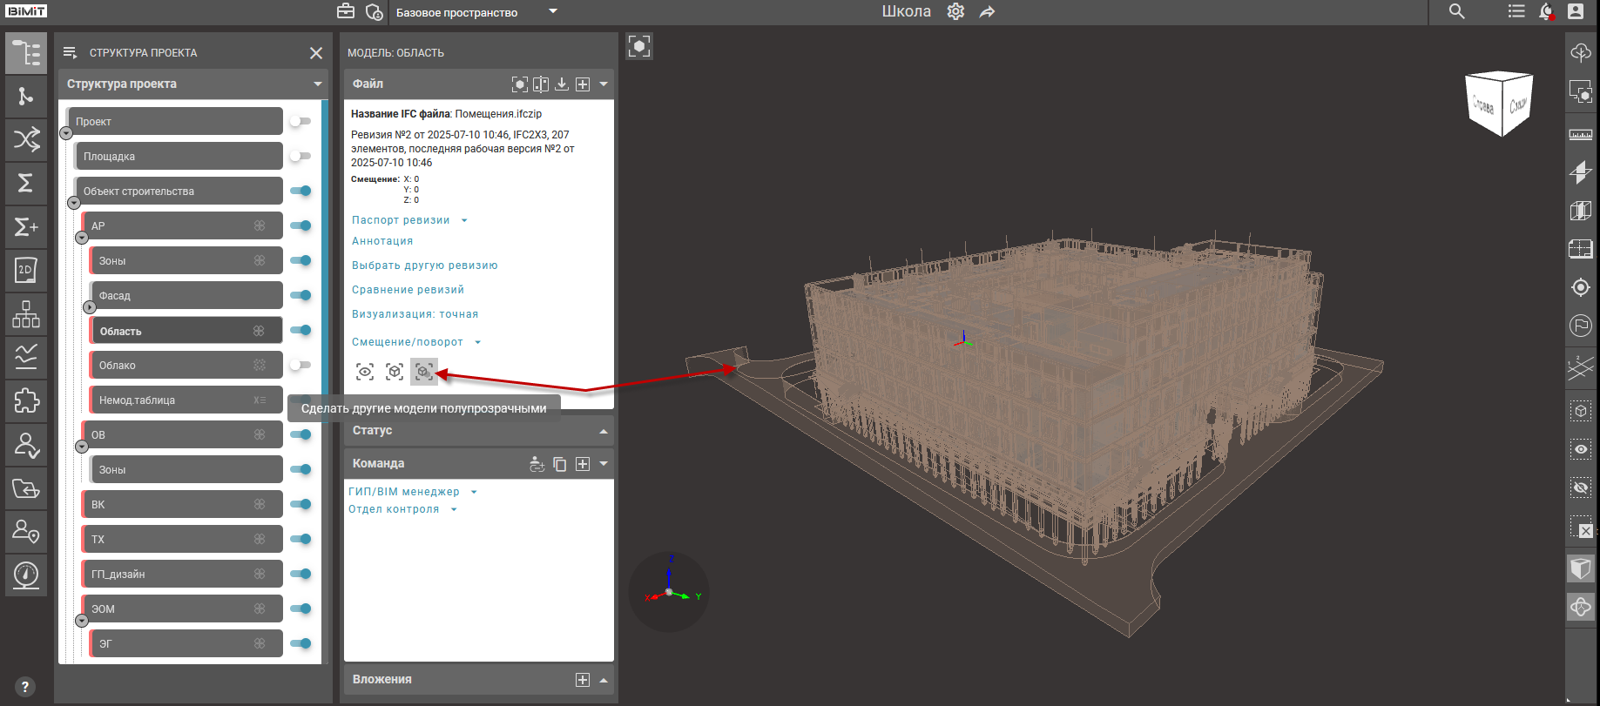Open the line chart analytics sidebar icon

pyautogui.click(x=26, y=357)
